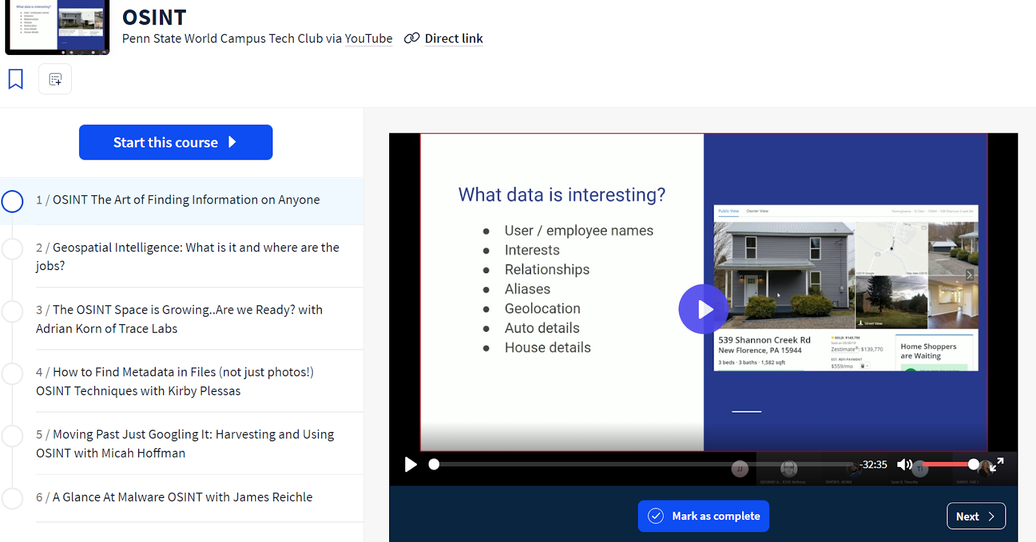This screenshot has height=542, width=1036.
Task: Click the small play icon in player bar
Action: (x=411, y=464)
